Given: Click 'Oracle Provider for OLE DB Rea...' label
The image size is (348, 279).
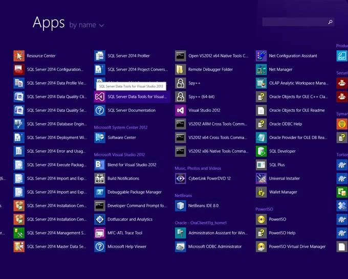Looking at the screenshot, I should coord(298,137).
